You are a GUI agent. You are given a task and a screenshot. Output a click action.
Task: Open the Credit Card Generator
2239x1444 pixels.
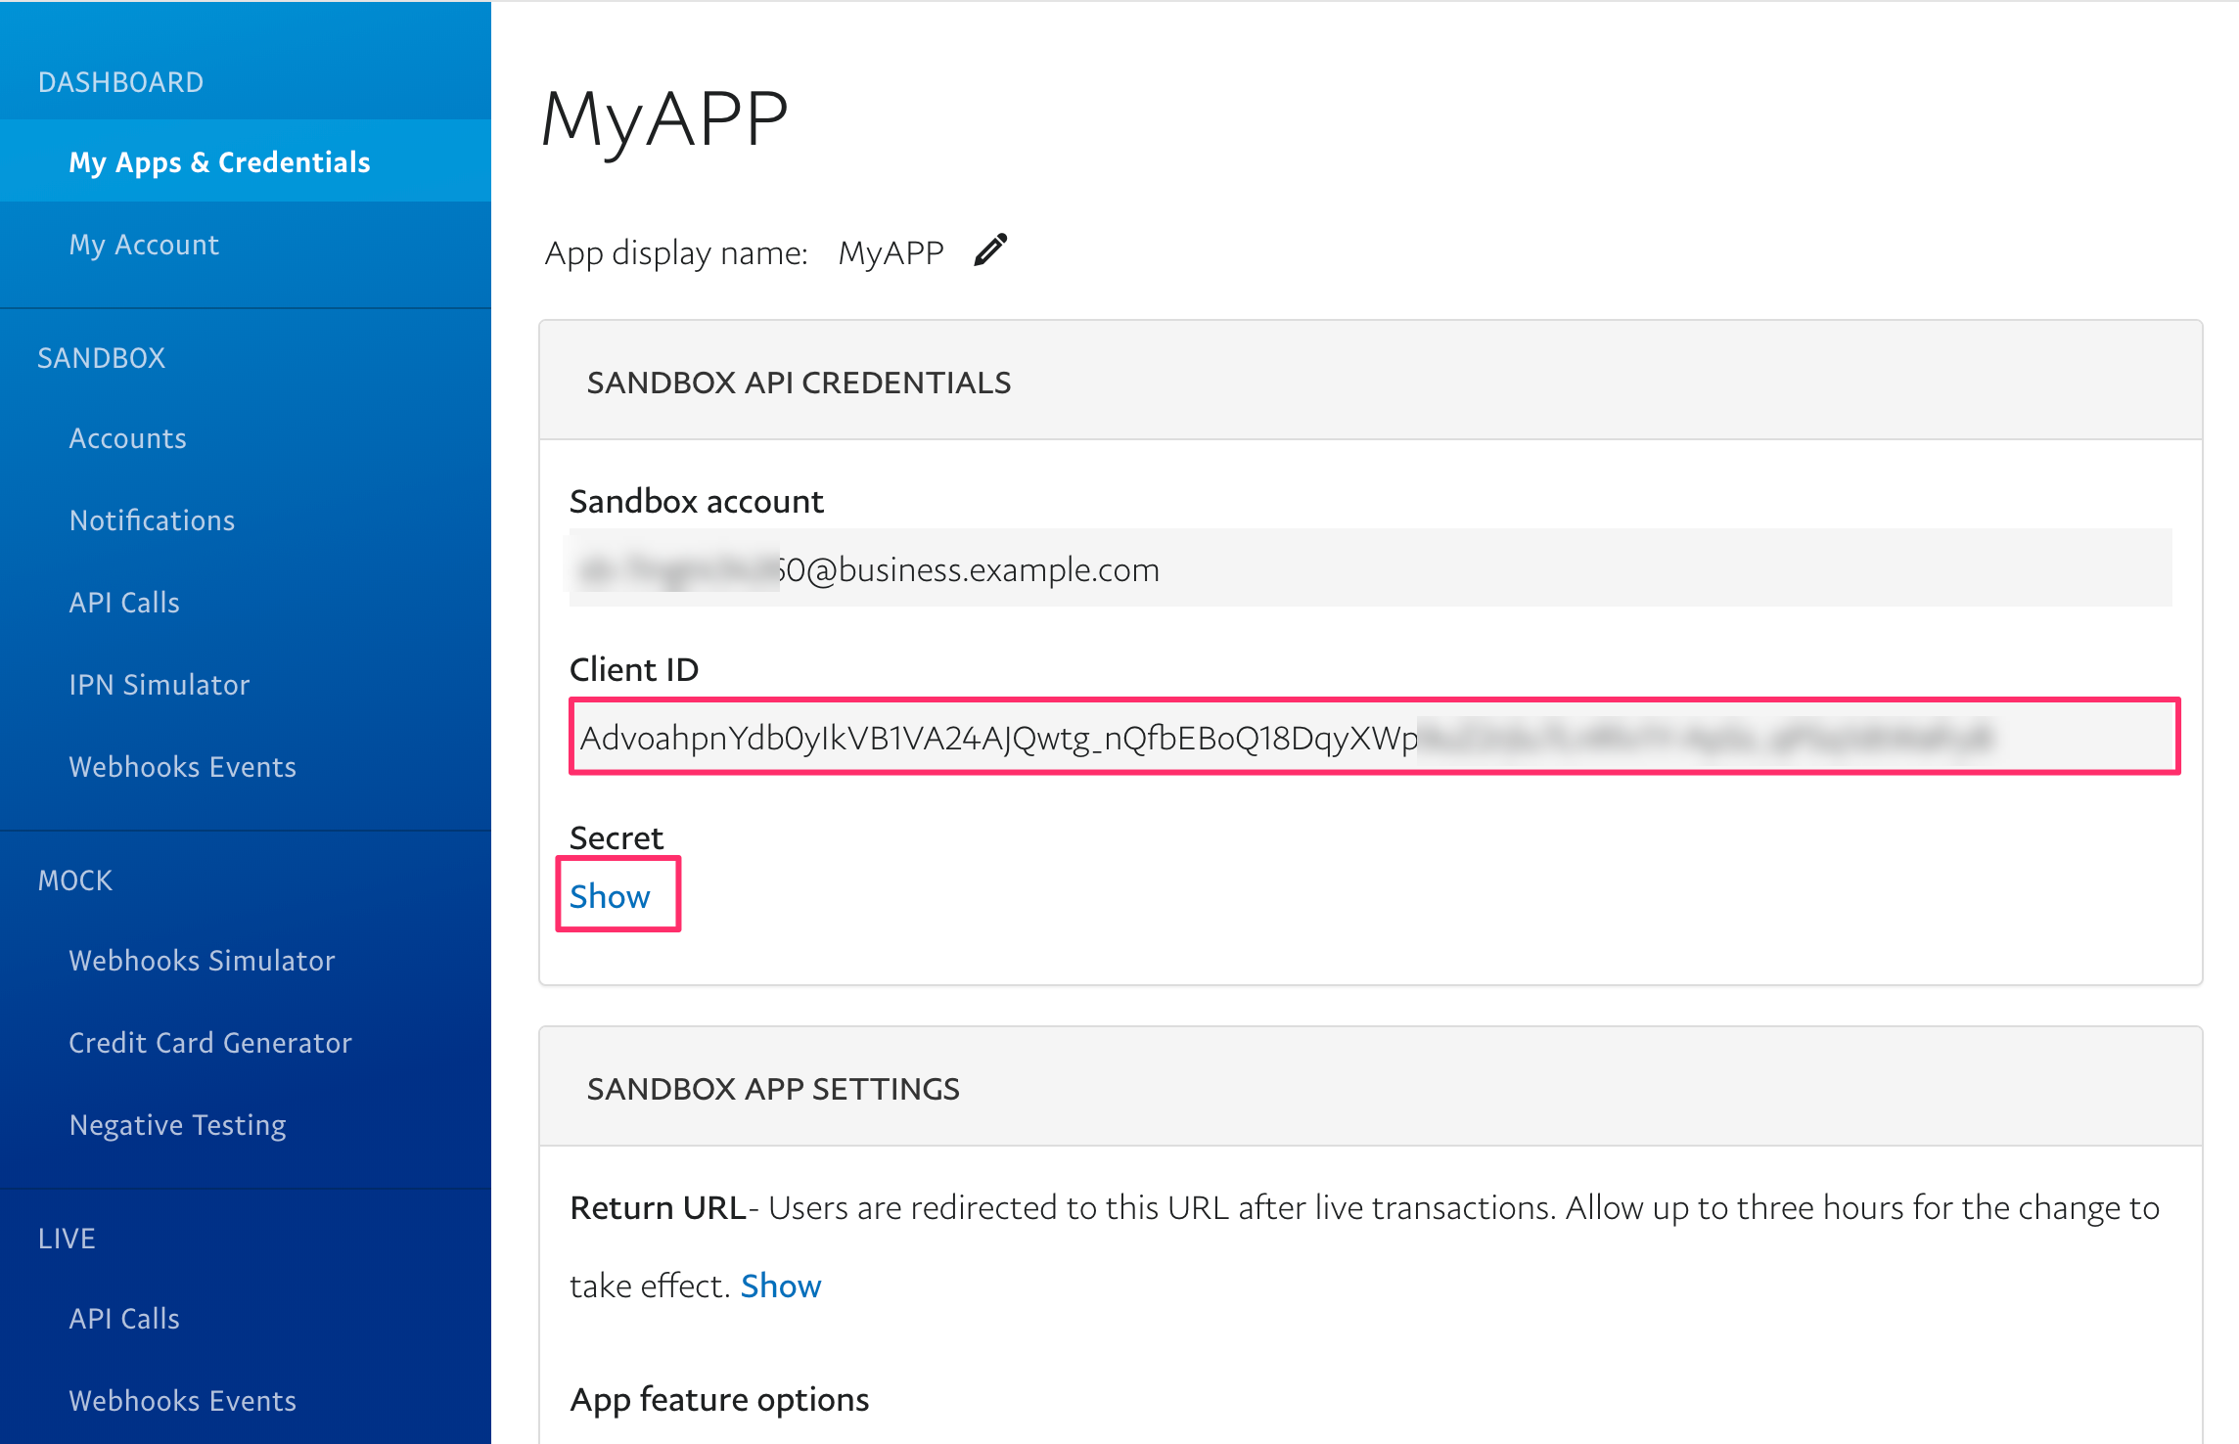(210, 1043)
